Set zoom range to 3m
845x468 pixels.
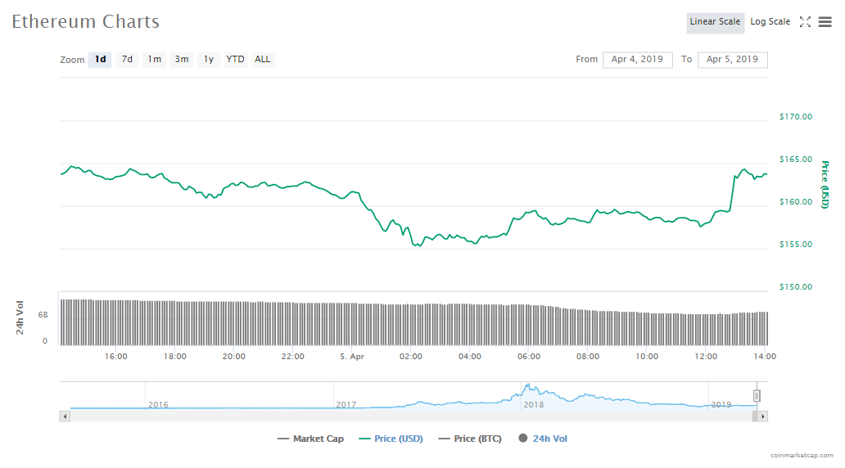[x=182, y=60]
